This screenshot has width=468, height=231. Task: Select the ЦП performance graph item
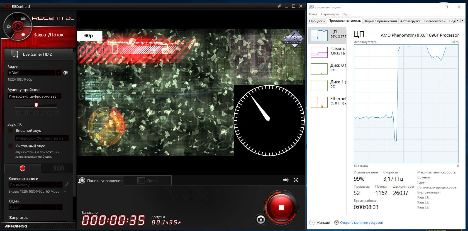[328, 35]
